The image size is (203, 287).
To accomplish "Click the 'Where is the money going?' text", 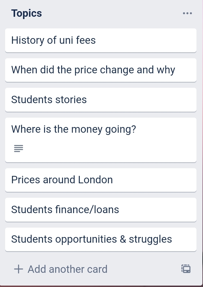I will [x=74, y=130].
